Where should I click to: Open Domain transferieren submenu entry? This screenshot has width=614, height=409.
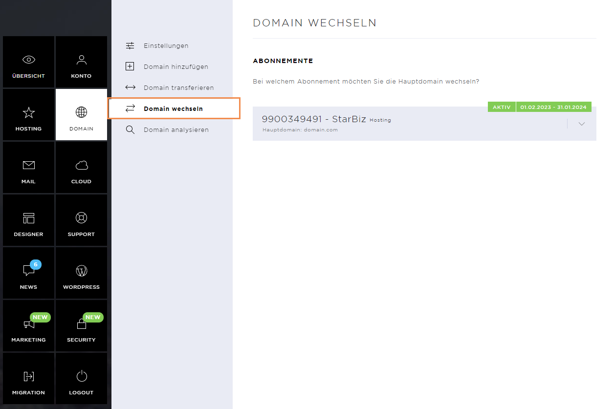click(x=179, y=87)
